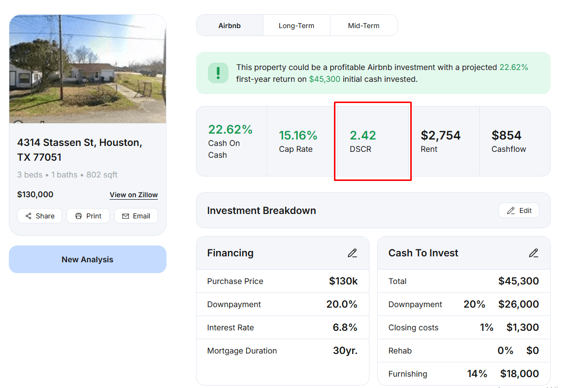Click the Furnishing $18,000 amount
Image resolution: width=561 pixels, height=388 pixels.
coord(519,374)
